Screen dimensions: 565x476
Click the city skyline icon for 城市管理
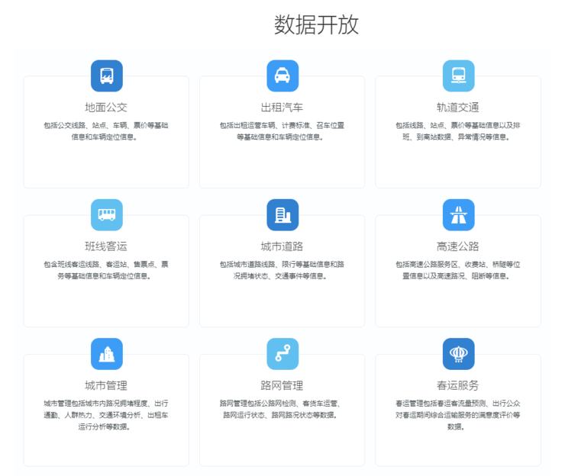pyautogui.click(x=106, y=354)
